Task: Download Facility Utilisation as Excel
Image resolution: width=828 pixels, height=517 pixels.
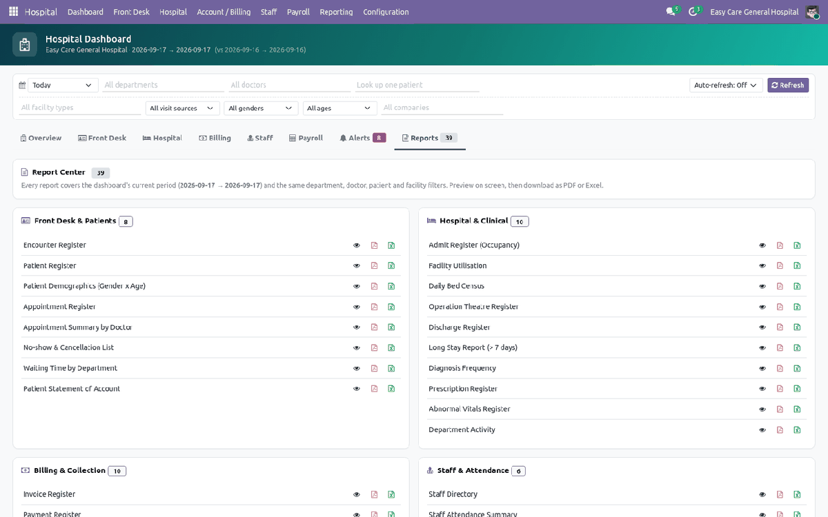Action: coord(797,266)
